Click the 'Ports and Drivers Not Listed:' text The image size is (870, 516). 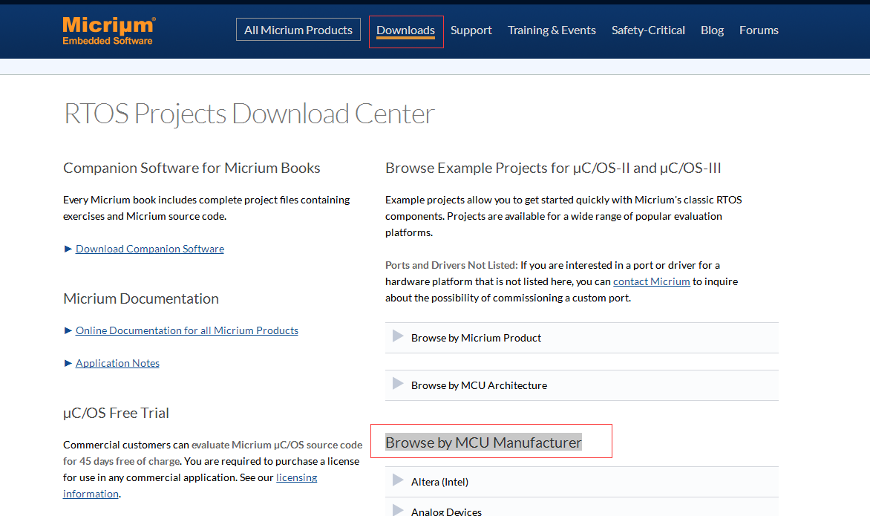451,265
